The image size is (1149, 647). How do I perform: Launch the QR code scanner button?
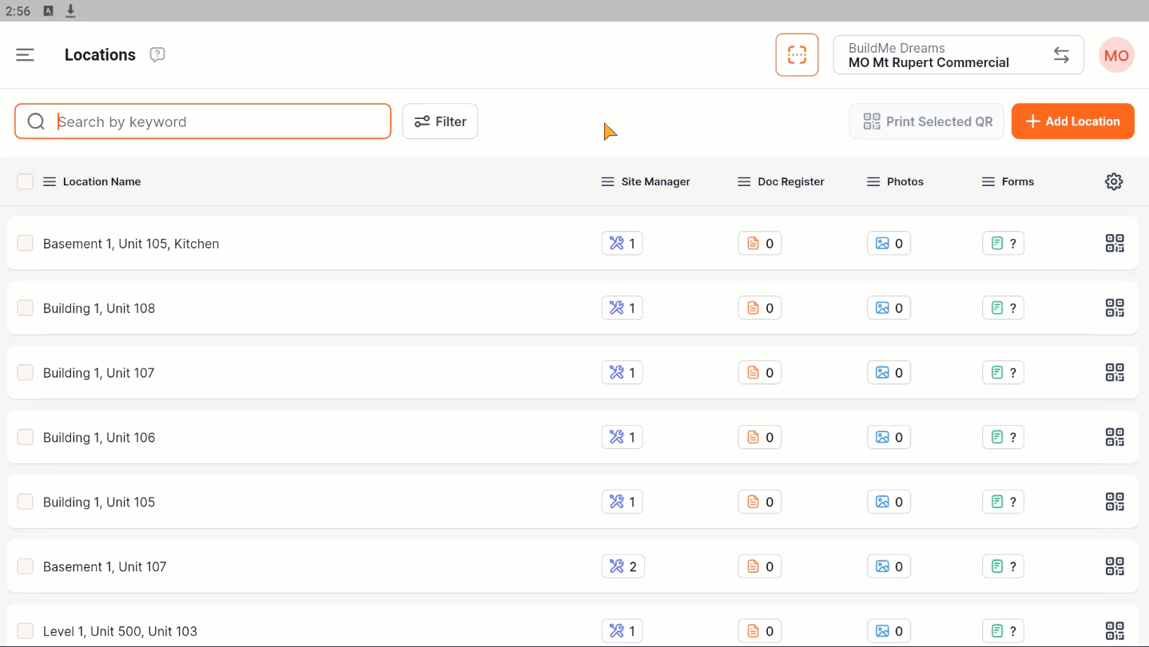point(797,55)
